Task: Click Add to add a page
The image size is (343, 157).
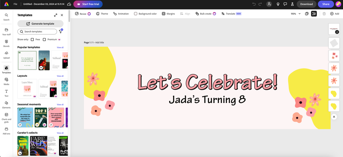Action: click(x=335, y=14)
